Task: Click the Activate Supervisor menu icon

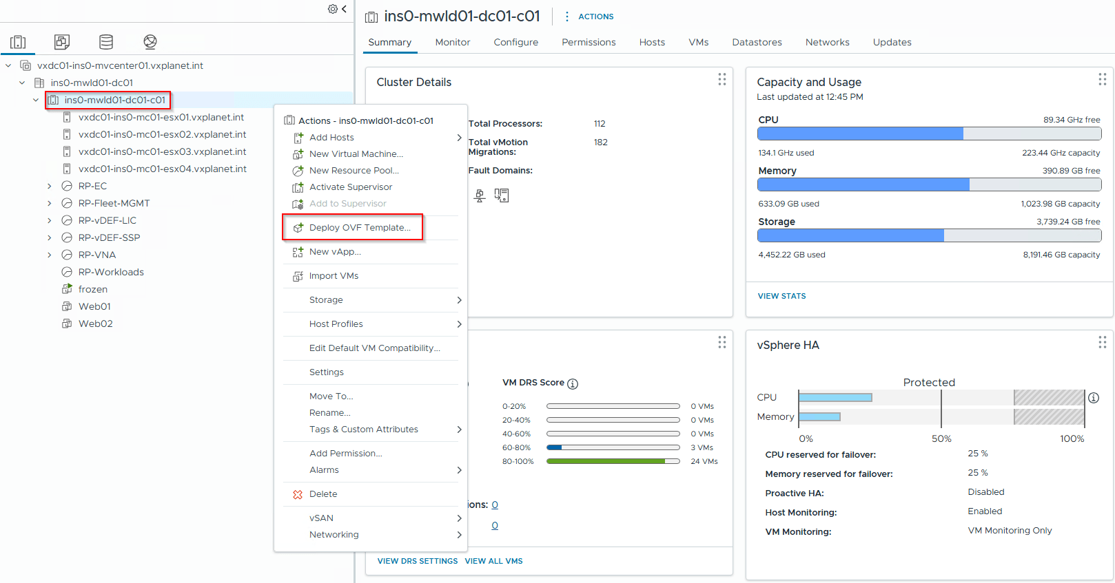Action: click(298, 187)
